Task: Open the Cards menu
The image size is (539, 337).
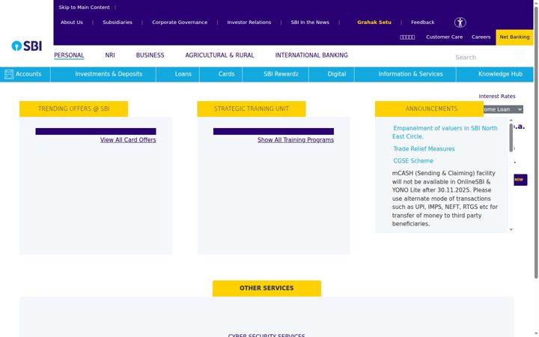Action: click(x=226, y=74)
